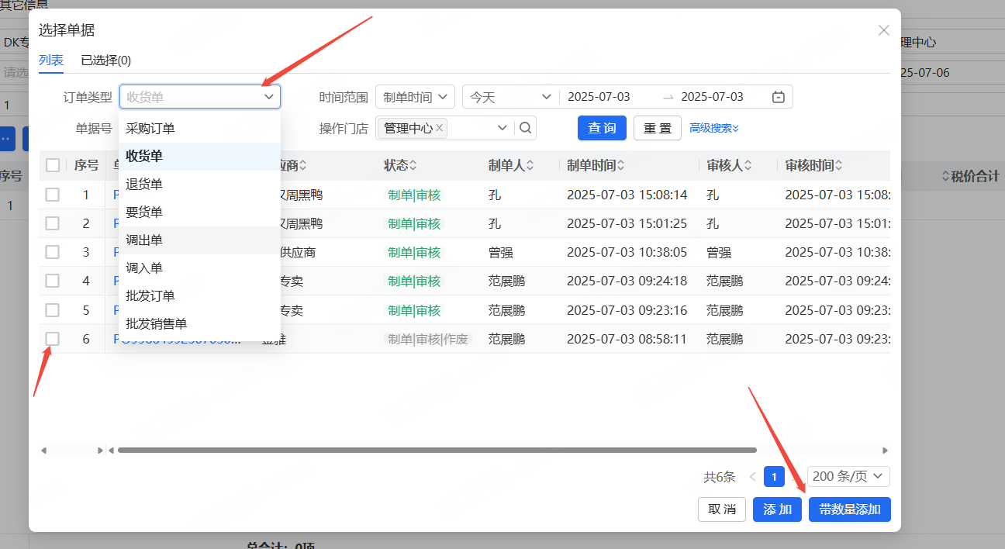The height and width of the screenshot is (549, 1005).
Task: Select 批发订单 from the order type list
Action: click(x=199, y=296)
